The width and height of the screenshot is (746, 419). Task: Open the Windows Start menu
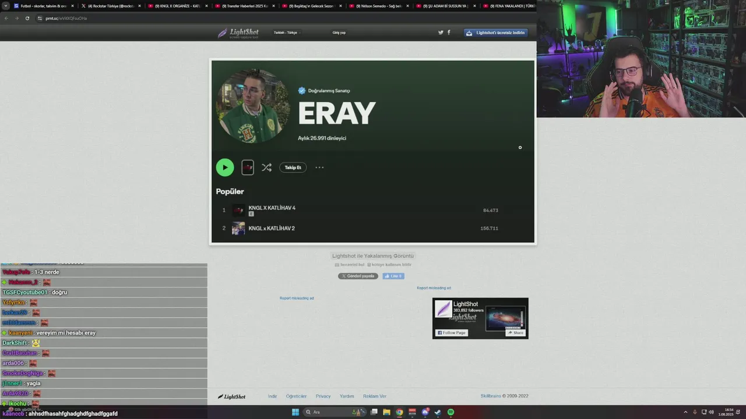coord(295,412)
